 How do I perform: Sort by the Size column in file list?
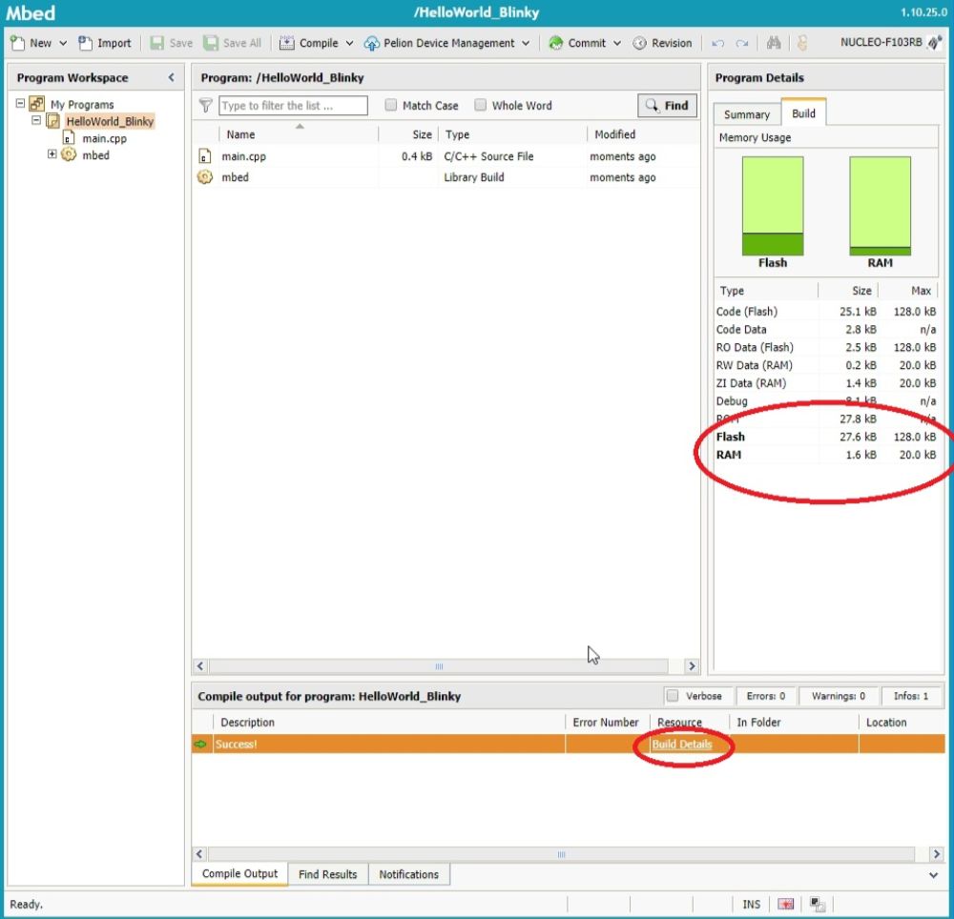(408, 134)
